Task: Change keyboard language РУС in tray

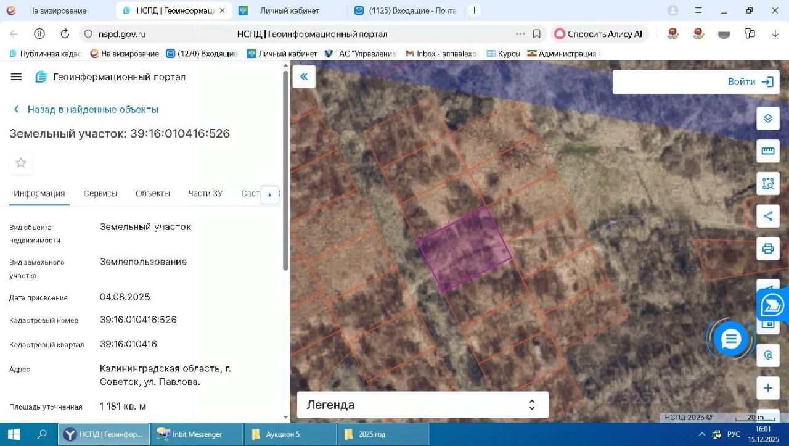Action: pos(734,434)
